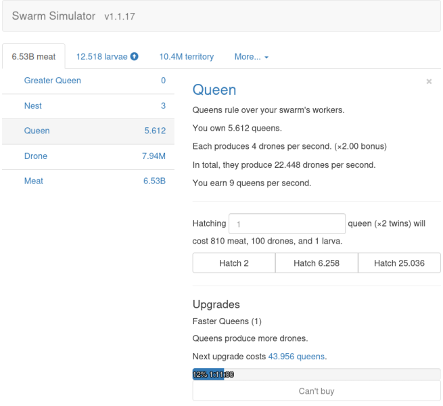Focus the Hatching quantity input field
443x406 pixels.
(x=287, y=224)
